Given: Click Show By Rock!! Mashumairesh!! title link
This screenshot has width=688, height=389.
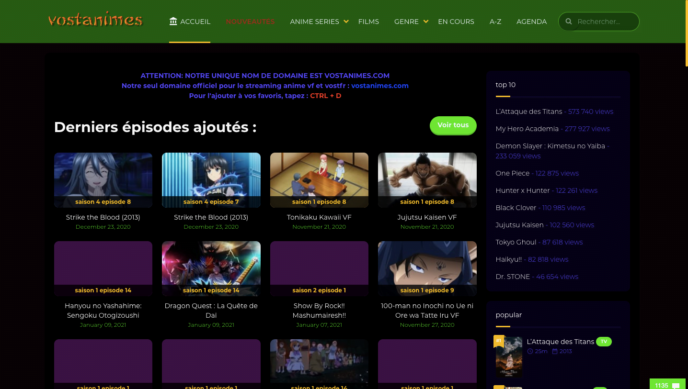Looking at the screenshot, I should (x=319, y=311).
